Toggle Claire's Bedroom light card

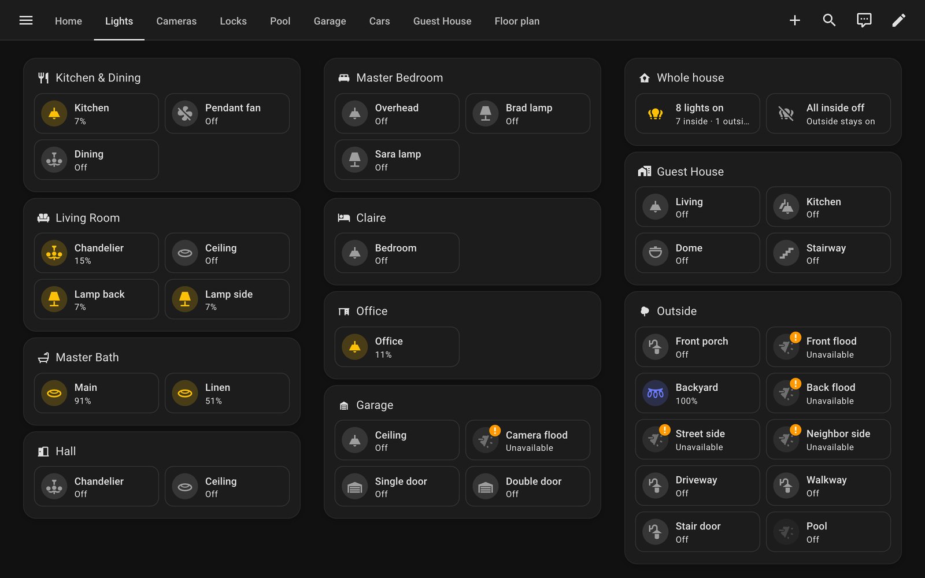point(397,253)
